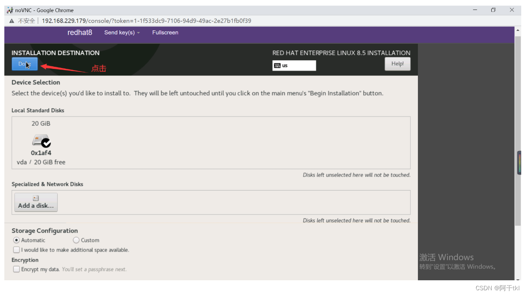Check 'I would like to make additional space available'
This screenshot has height=295, width=526.
pos(16,250)
